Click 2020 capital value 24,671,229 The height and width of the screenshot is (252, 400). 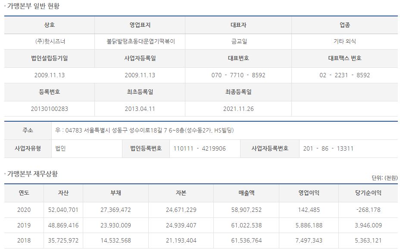coord(181,210)
